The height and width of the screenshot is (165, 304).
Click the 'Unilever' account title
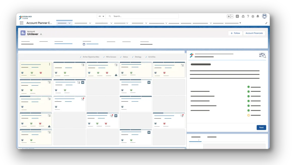point(33,34)
